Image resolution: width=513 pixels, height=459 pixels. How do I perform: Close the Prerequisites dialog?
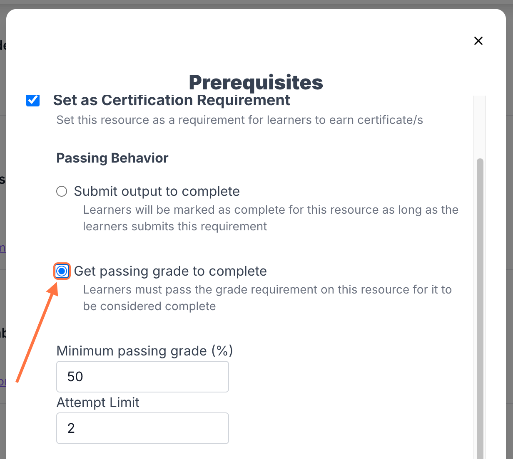point(478,41)
